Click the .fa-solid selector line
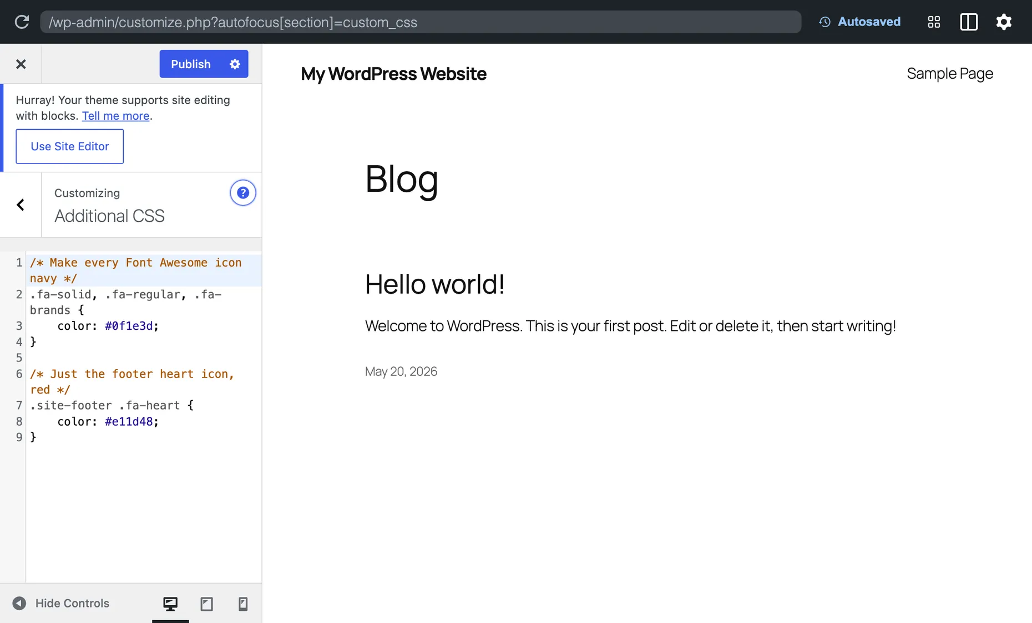1032x623 pixels. (x=126, y=302)
